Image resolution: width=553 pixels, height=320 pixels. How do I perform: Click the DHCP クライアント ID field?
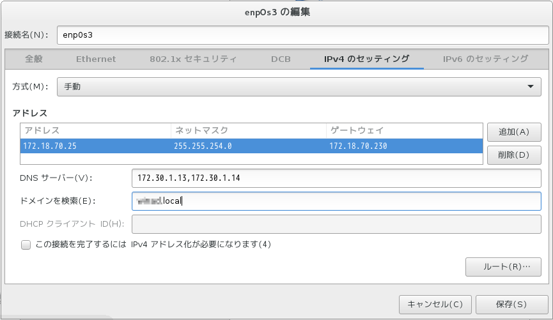[x=336, y=224]
